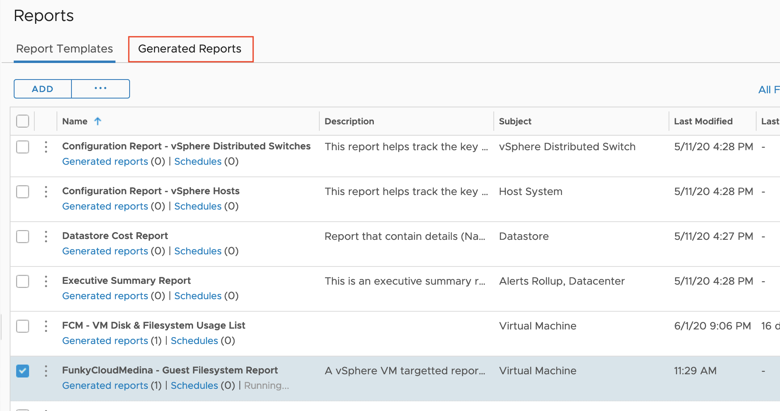Open Schedules link under FCM - VM Disk report
The height and width of the screenshot is (411, 780).
(194, 341)
